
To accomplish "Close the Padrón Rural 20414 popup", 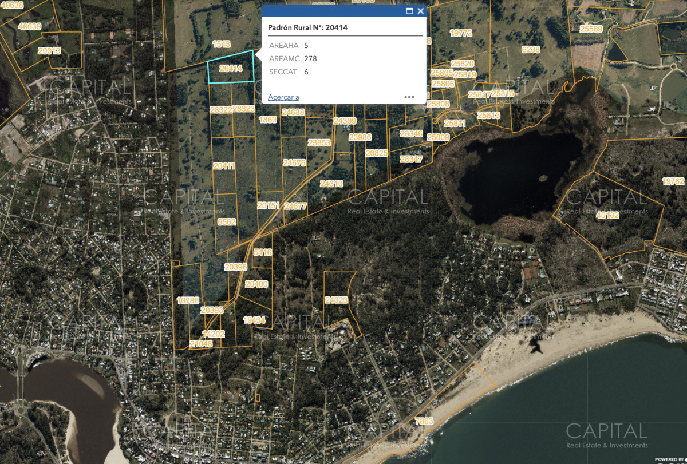I will point(421,11).
